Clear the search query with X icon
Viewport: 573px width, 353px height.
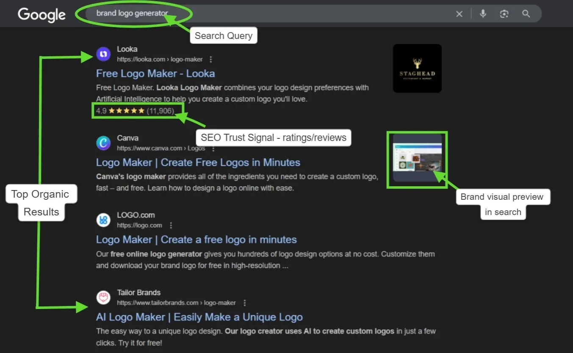459,14
